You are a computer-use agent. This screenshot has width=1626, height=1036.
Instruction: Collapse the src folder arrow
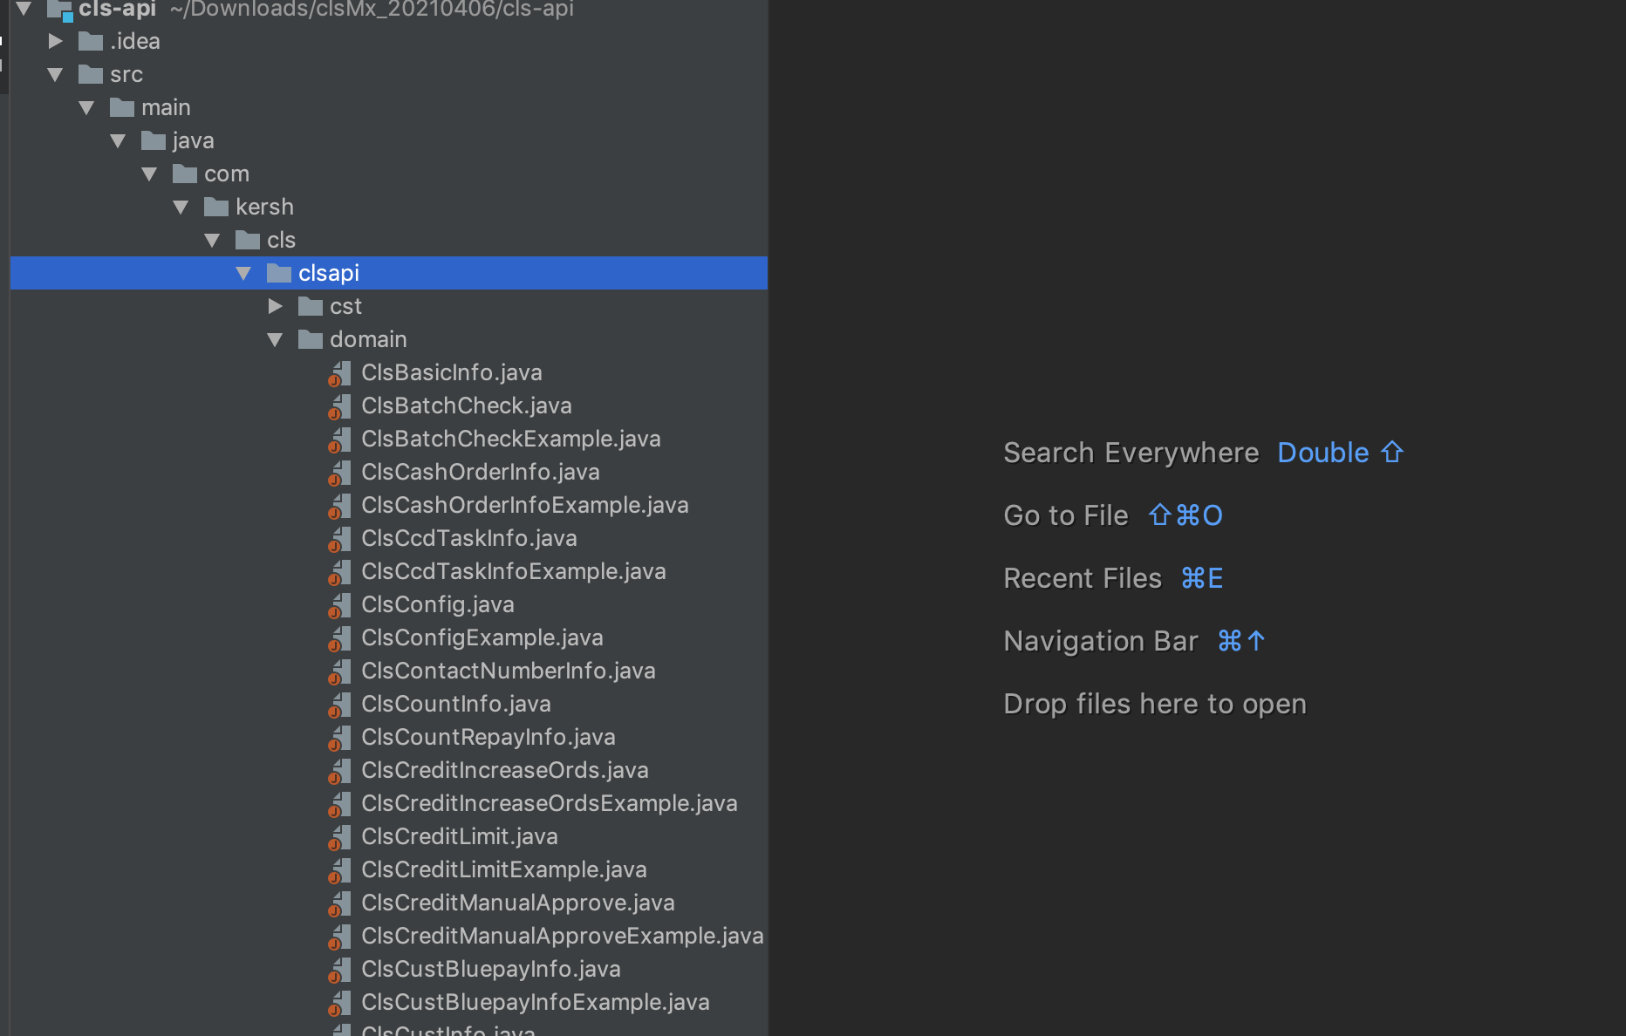pyautogui.click(x=56, y=75)
